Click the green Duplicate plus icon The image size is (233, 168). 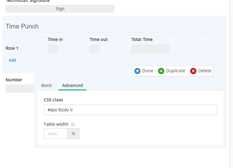161,71
